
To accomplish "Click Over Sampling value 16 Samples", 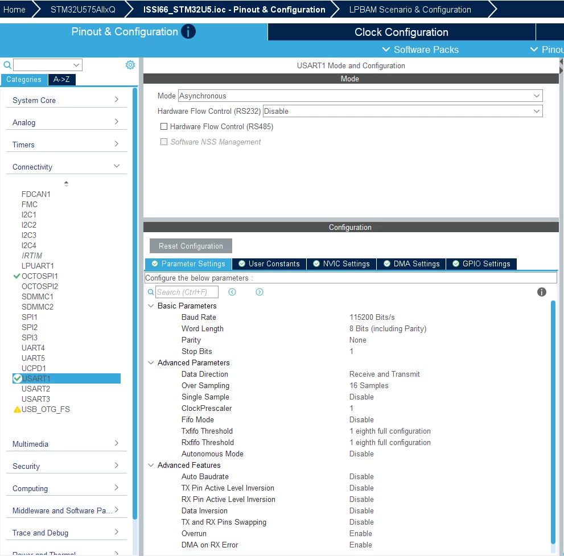I will point(369,385).
